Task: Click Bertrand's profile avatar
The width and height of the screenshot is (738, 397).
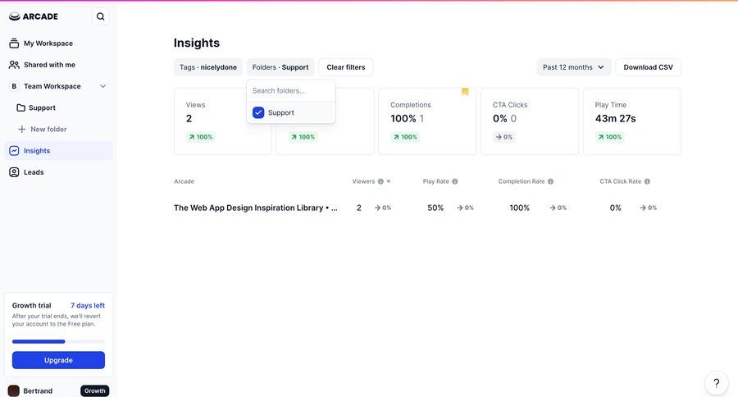Action: click(x=14, y=390)
